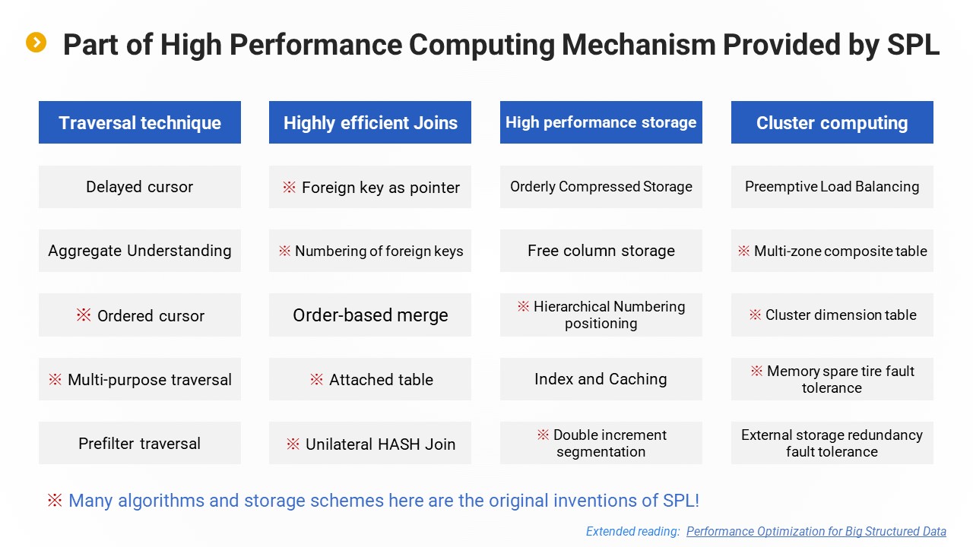Select the Traversal technique header
Screen dimensions: 973x547
pos(140,123)
